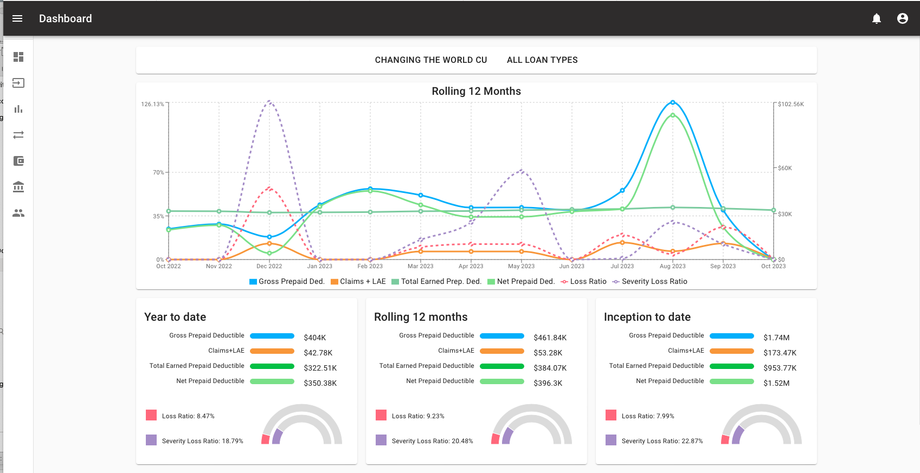Viewport: 920px width, 473px height.
Task: Click Rolling 12 months Claims+LAE orange bar
Action: pos(502,351)
